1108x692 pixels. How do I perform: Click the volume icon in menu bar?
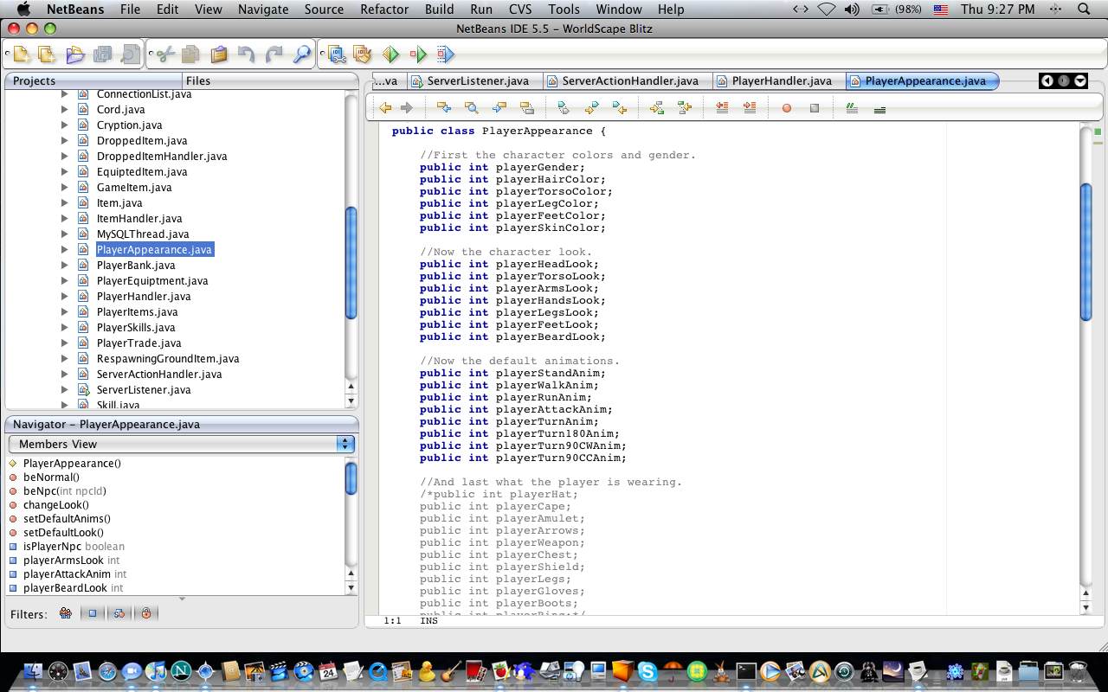coord(852,10)
